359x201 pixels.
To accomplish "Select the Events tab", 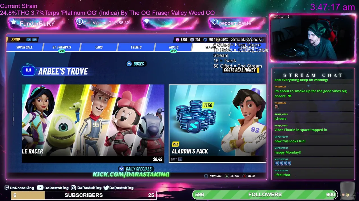I will [136, 47].
